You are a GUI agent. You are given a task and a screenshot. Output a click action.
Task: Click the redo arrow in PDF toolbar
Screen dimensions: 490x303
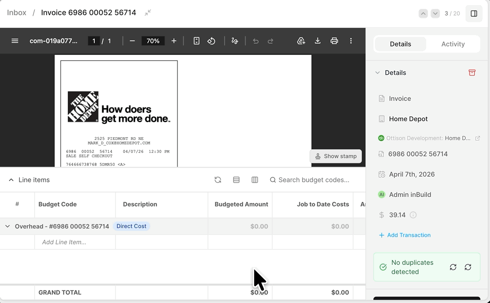270,41
